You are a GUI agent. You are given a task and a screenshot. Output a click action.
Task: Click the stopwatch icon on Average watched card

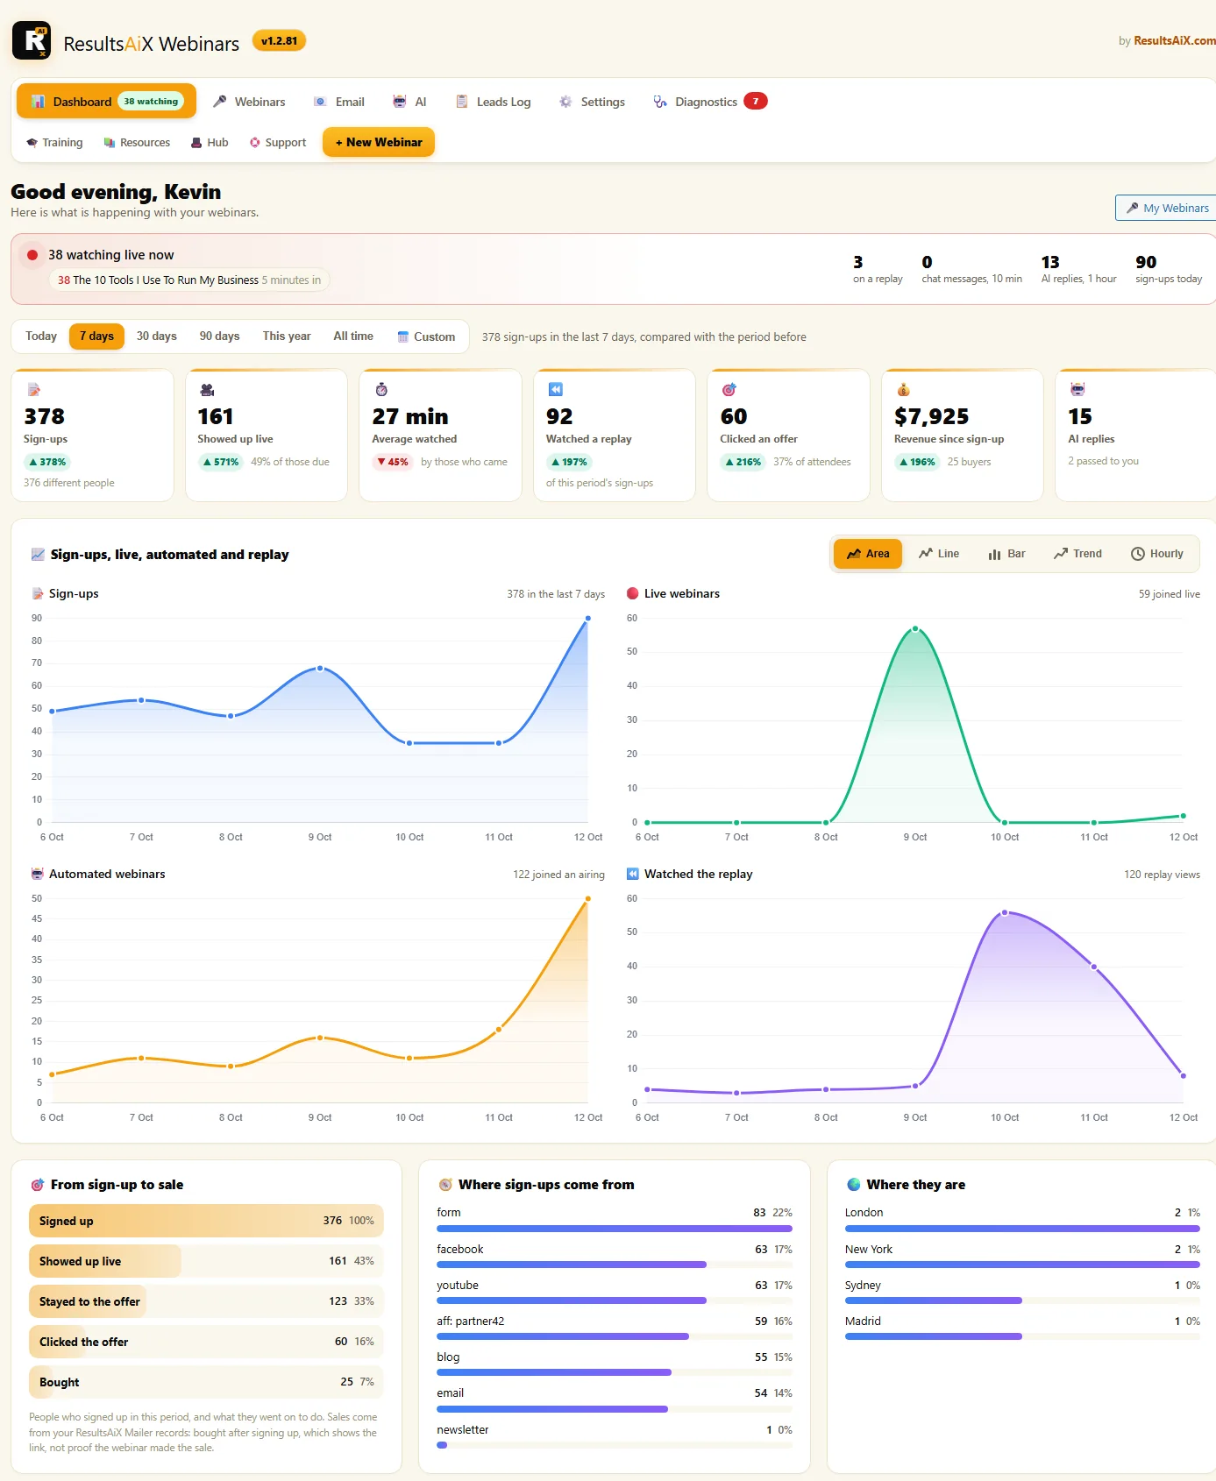381,390
